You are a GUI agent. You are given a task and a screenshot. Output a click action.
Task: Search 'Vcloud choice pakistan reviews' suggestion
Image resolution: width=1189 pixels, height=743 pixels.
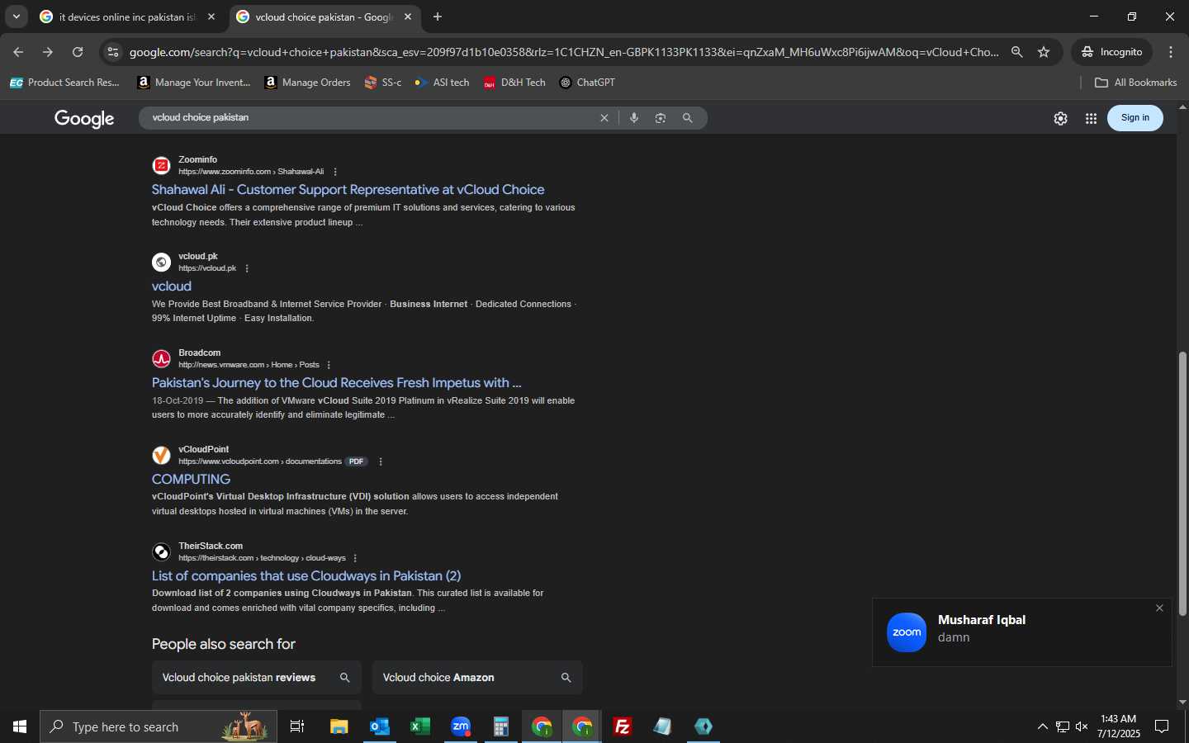257,677
